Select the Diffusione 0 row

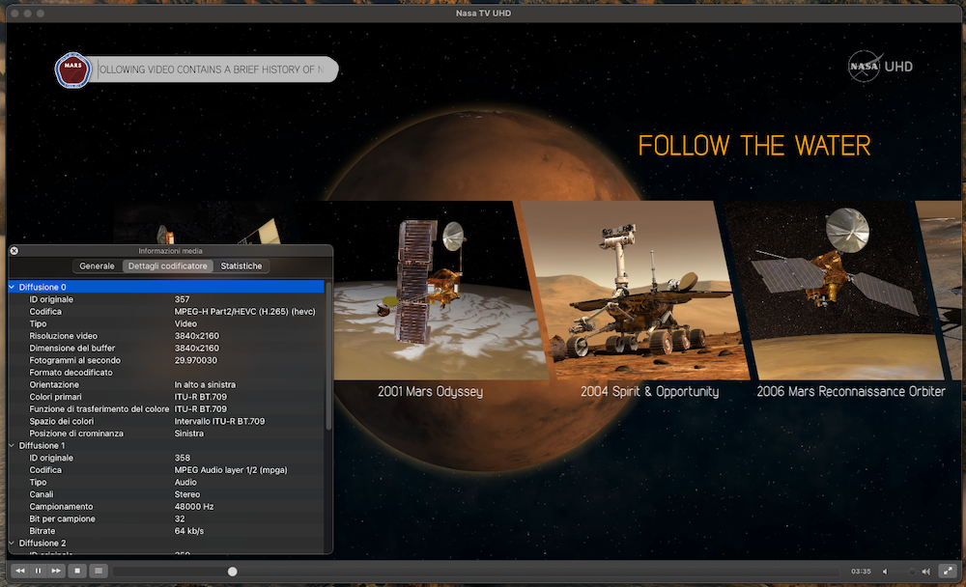166,287
